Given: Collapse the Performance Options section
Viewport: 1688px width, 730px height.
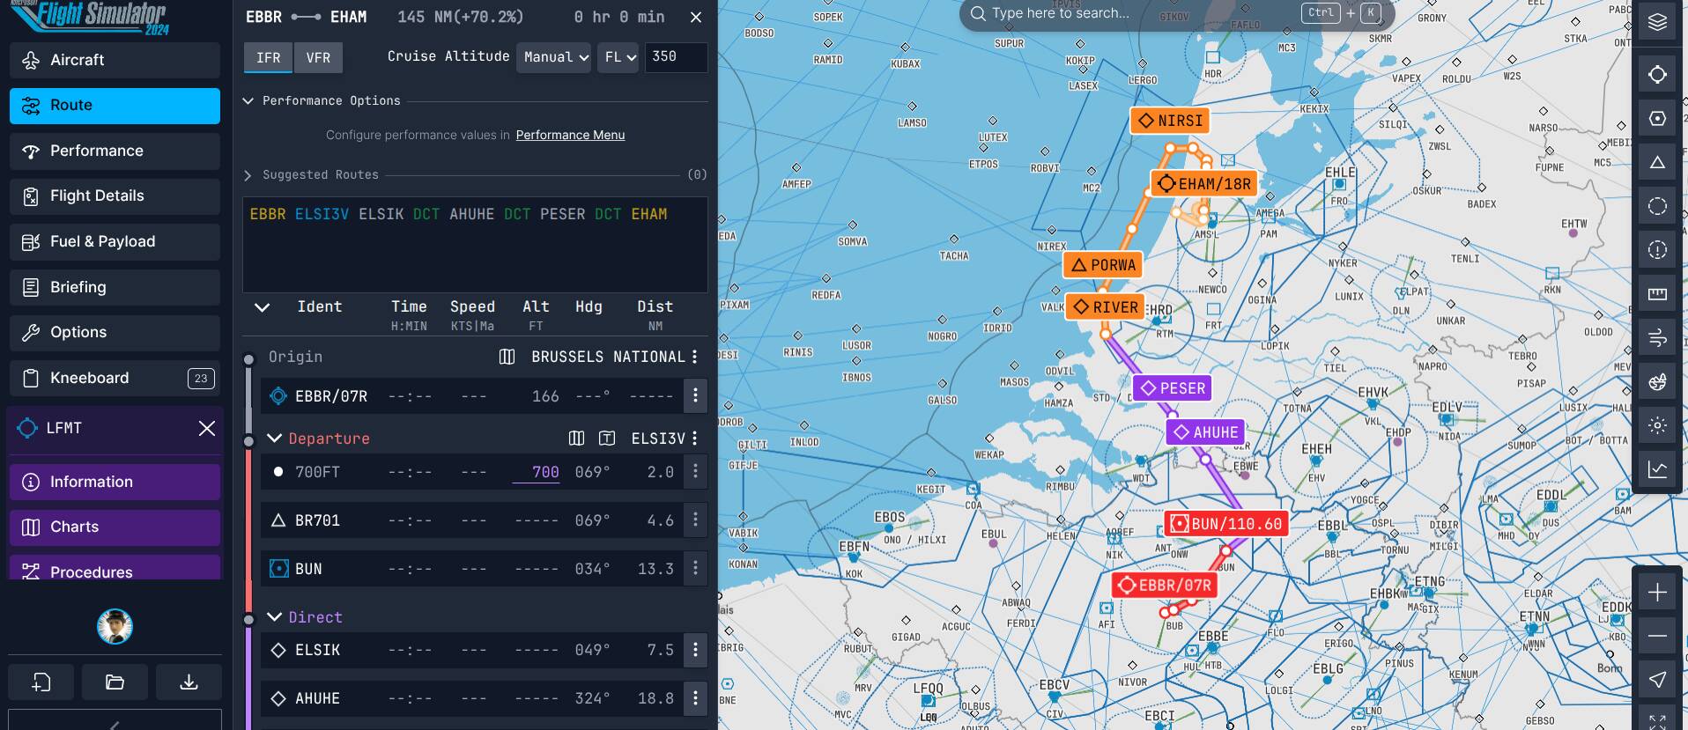Looking at the screenshot, I should pos(248,101).
